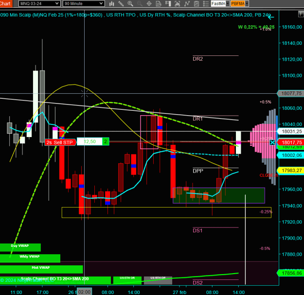Click the DS1 pivot label
This screenshot has width=304, height=295.
[197, 230]
